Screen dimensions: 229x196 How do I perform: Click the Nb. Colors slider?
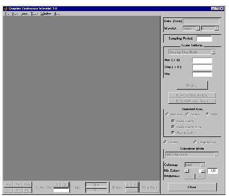195,171
